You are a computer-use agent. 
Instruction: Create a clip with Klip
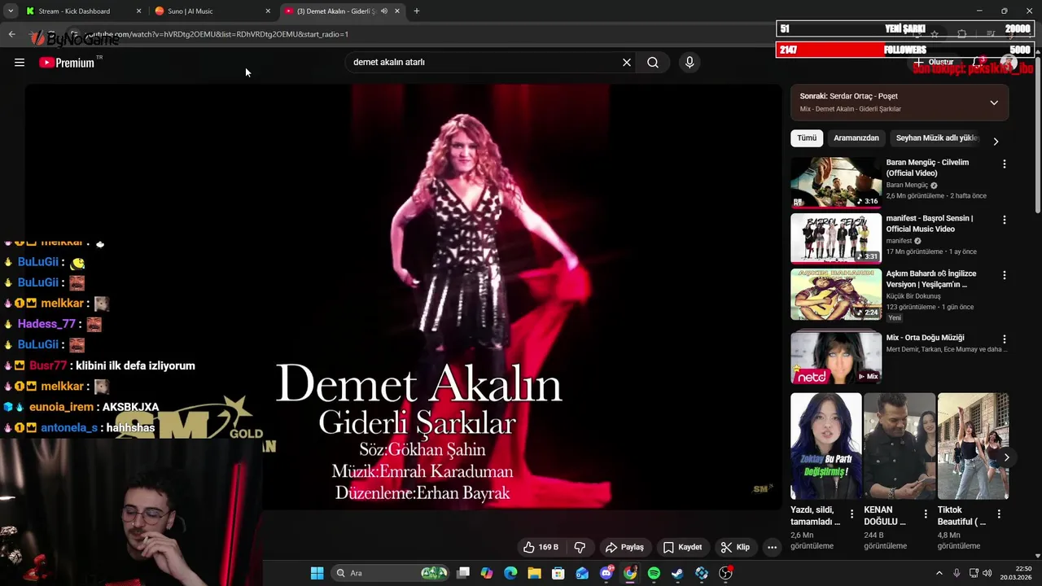coord(735,547)
